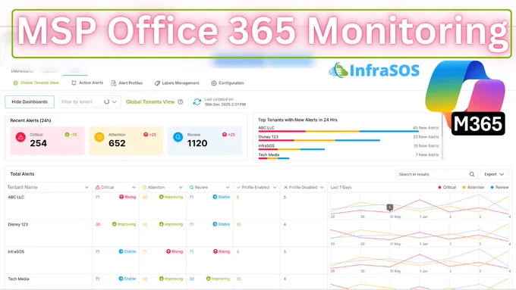516x290 pixels.
Task: Toggle the Review series in chart legend
Action: tap(499, 187)
